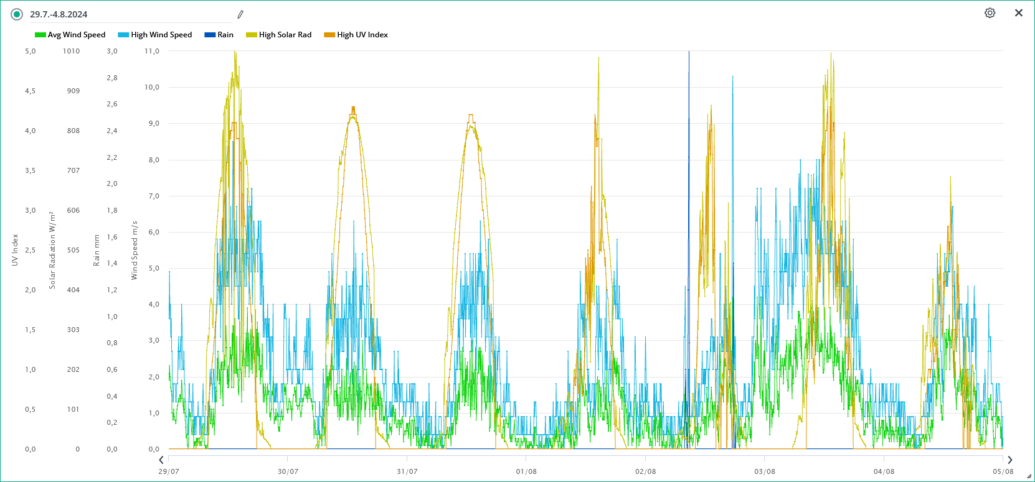Click the 01/08 date label on x-axis
This screenshot has height=482, width=1035.
526,471
